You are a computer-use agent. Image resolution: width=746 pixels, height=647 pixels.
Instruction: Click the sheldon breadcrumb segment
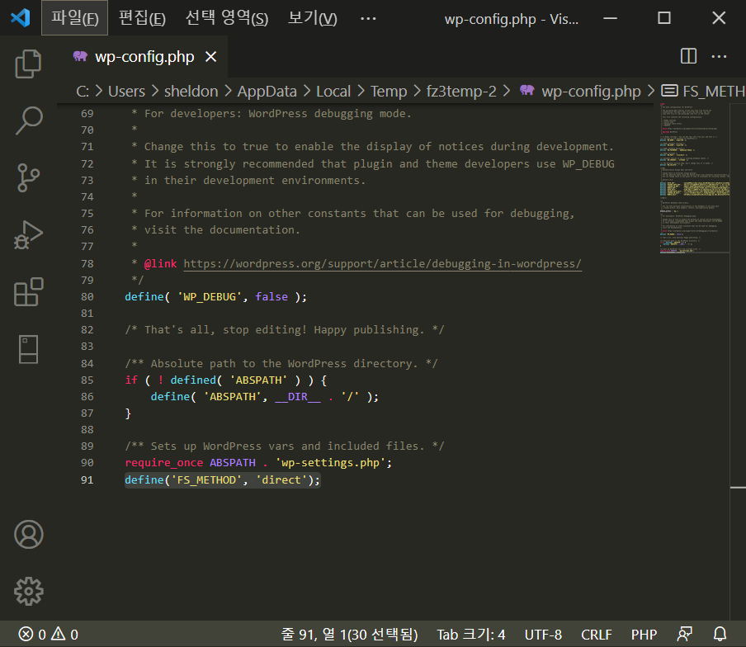tap(191, 91)
